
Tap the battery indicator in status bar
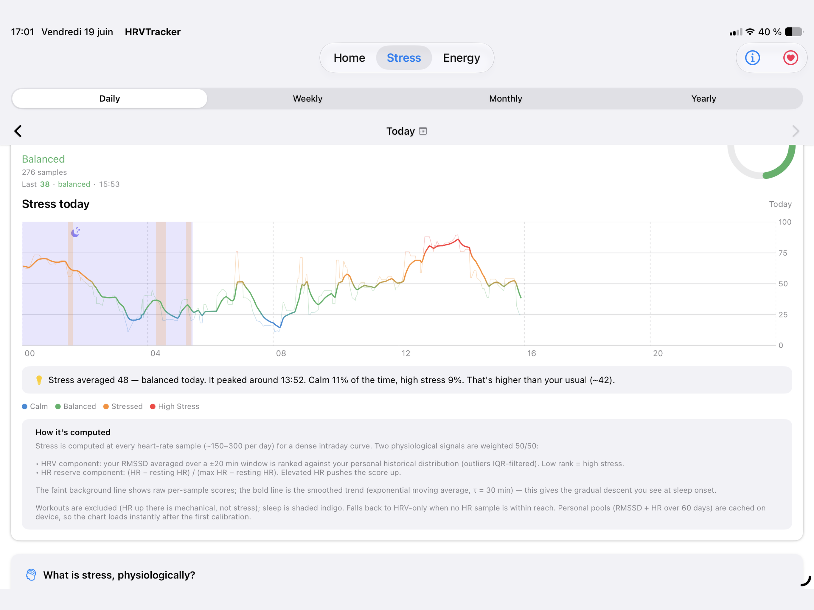[x=794, y=32]
